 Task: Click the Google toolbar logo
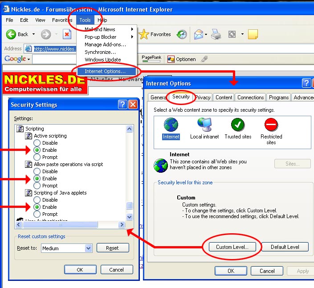pos(15,59)
